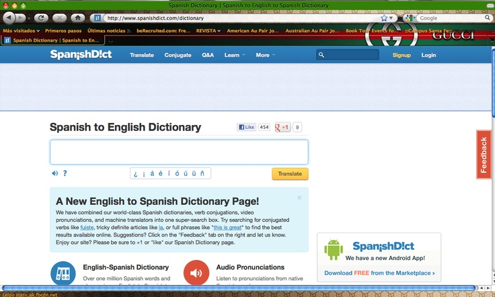This screenshot has height=297, width=495.
Task: Open the Más visitados bookmarks dropdown
Action: coord(22,30)
